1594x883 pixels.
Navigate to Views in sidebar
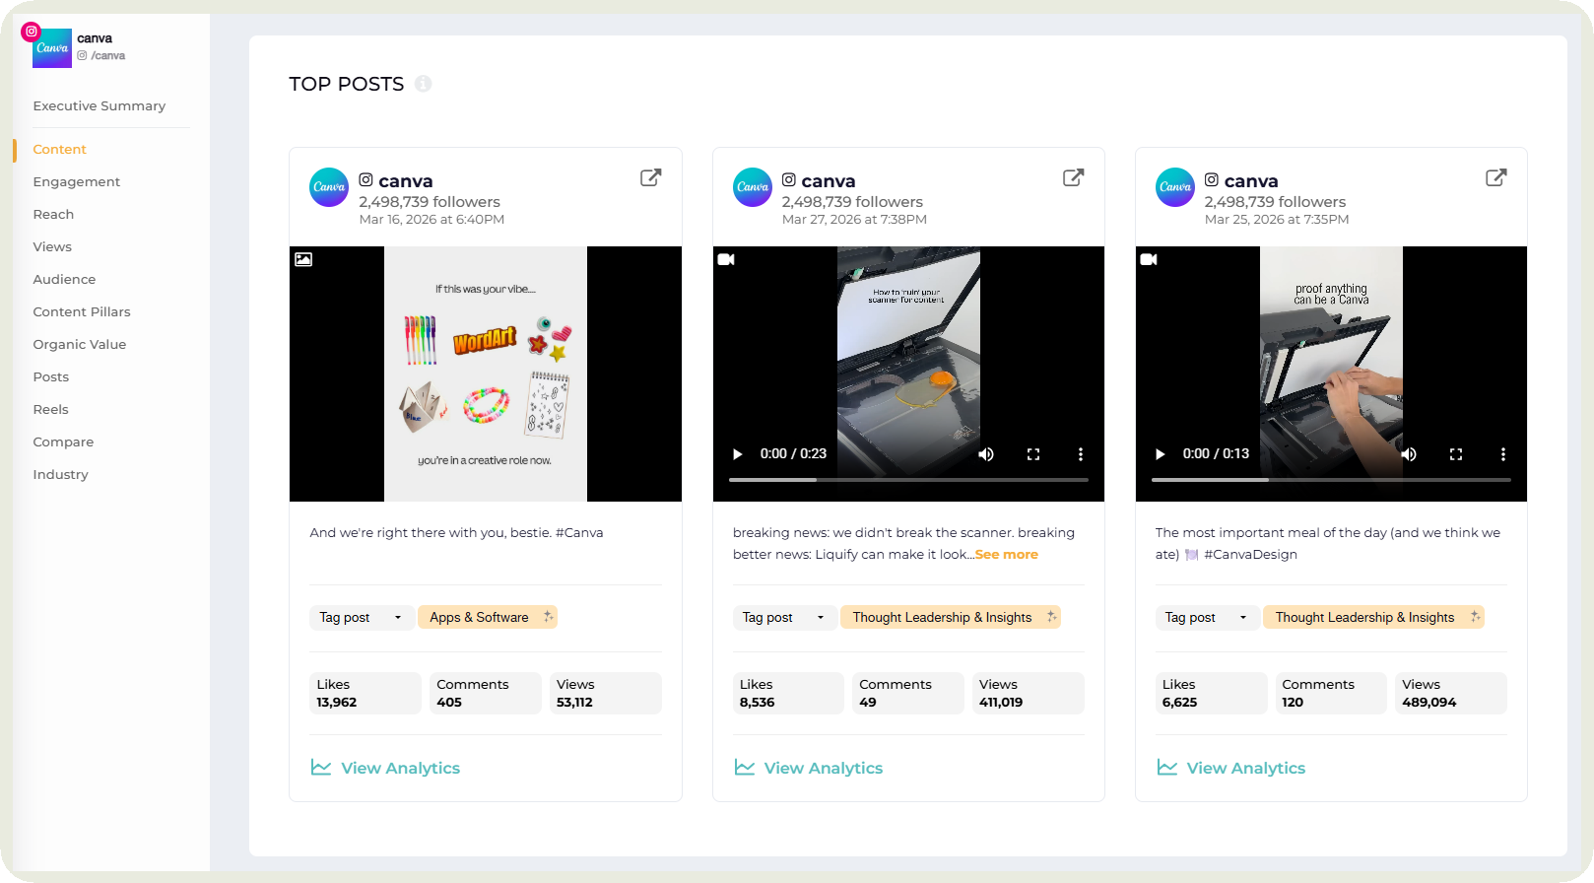pyautogui.click(x=52, y=246)
